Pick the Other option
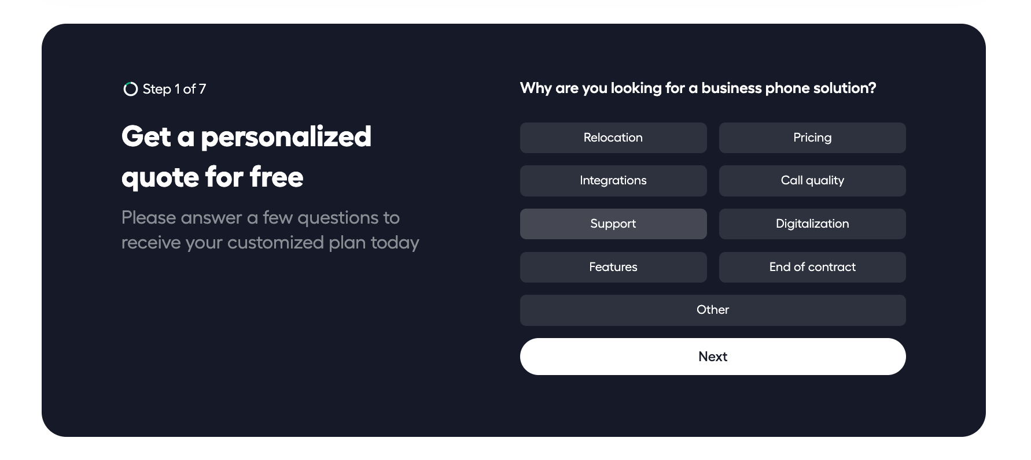This screenshot has height=460, width=1031. [x=712, y=310]
